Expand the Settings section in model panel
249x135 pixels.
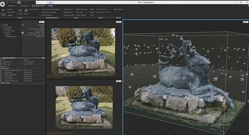pos(3,83)
